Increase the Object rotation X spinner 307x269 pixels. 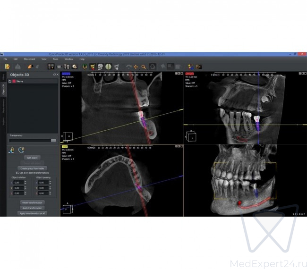point(25,181)
